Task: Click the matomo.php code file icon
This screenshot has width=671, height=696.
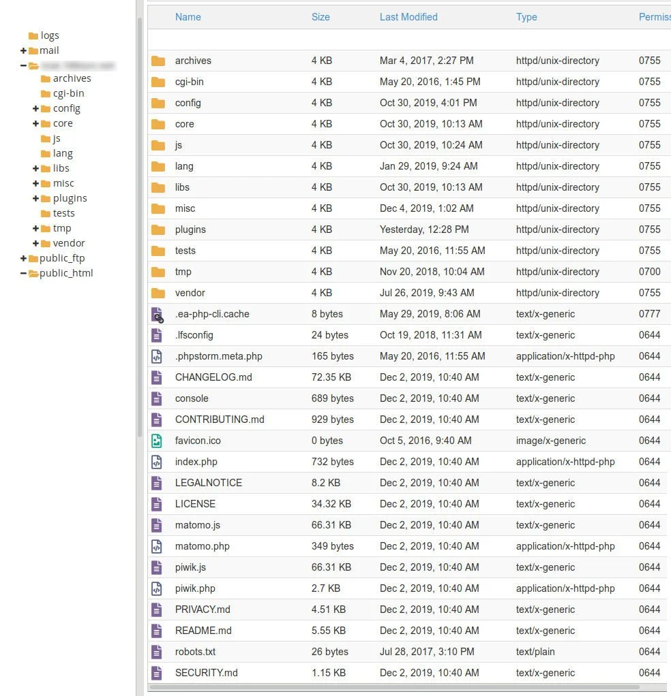Action: click(157, 546)
